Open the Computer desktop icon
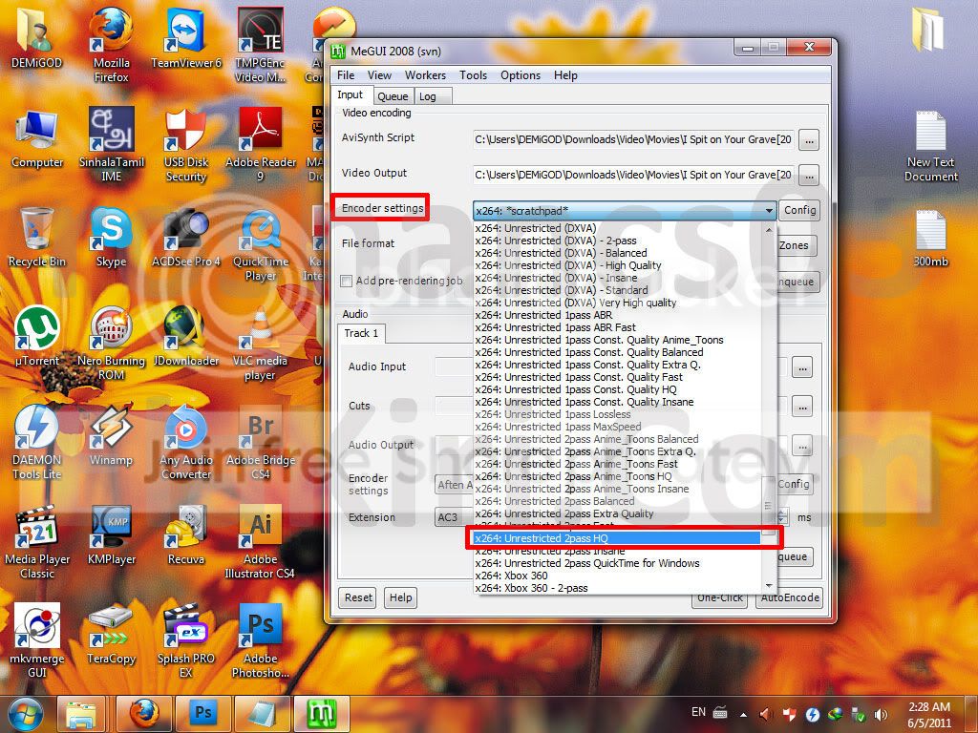978x733 pixels. [37, 137]
